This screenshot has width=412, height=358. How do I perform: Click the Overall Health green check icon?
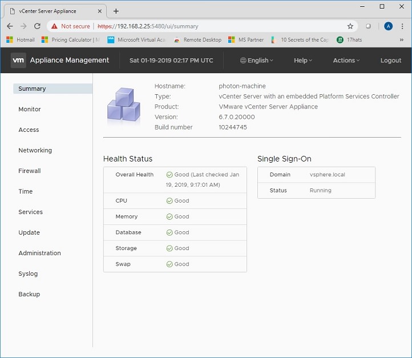click(x=169, y=175)
